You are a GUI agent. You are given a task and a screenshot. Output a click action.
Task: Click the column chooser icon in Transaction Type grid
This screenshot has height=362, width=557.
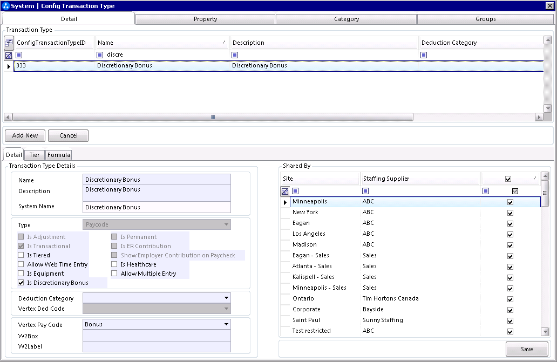tap(9, 43)
